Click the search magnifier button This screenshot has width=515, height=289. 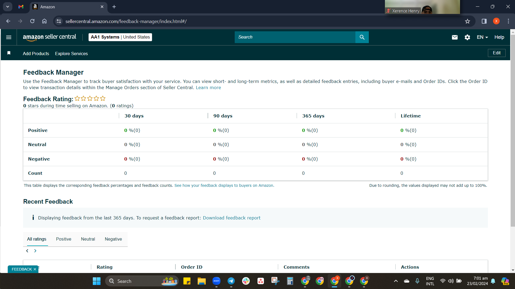pos(362,37)
